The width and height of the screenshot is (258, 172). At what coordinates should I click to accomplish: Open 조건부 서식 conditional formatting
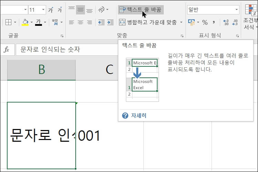[x=250, y=17]
